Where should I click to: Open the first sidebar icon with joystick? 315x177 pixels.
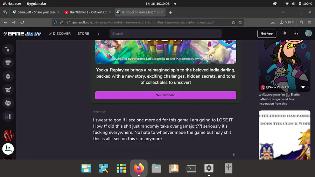[x=8, y=49]
